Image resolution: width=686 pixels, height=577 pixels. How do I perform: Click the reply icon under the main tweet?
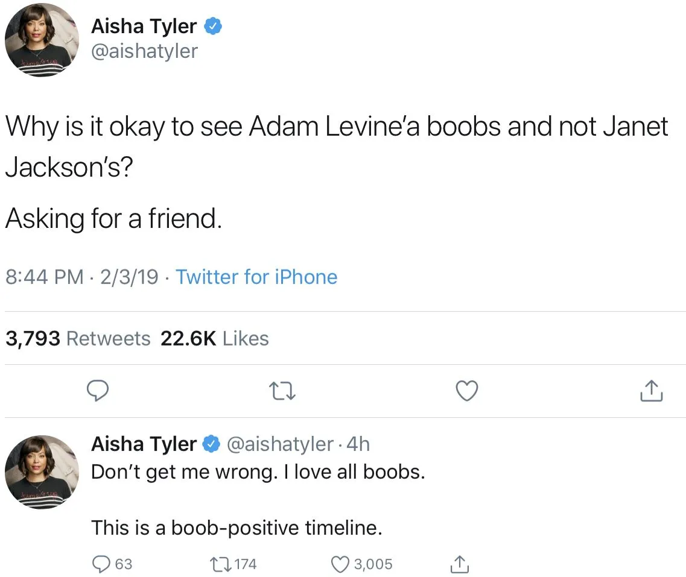[98, 393]
